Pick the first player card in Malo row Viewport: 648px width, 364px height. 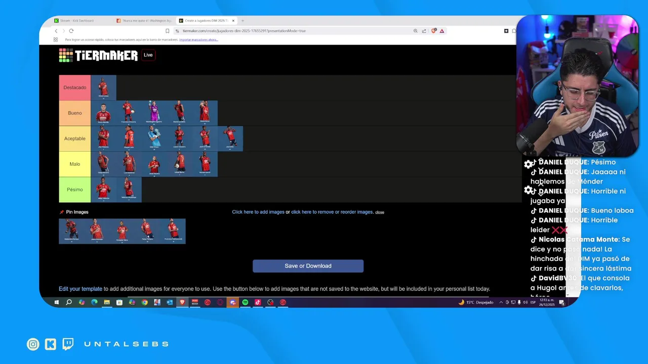coord(103,164)
